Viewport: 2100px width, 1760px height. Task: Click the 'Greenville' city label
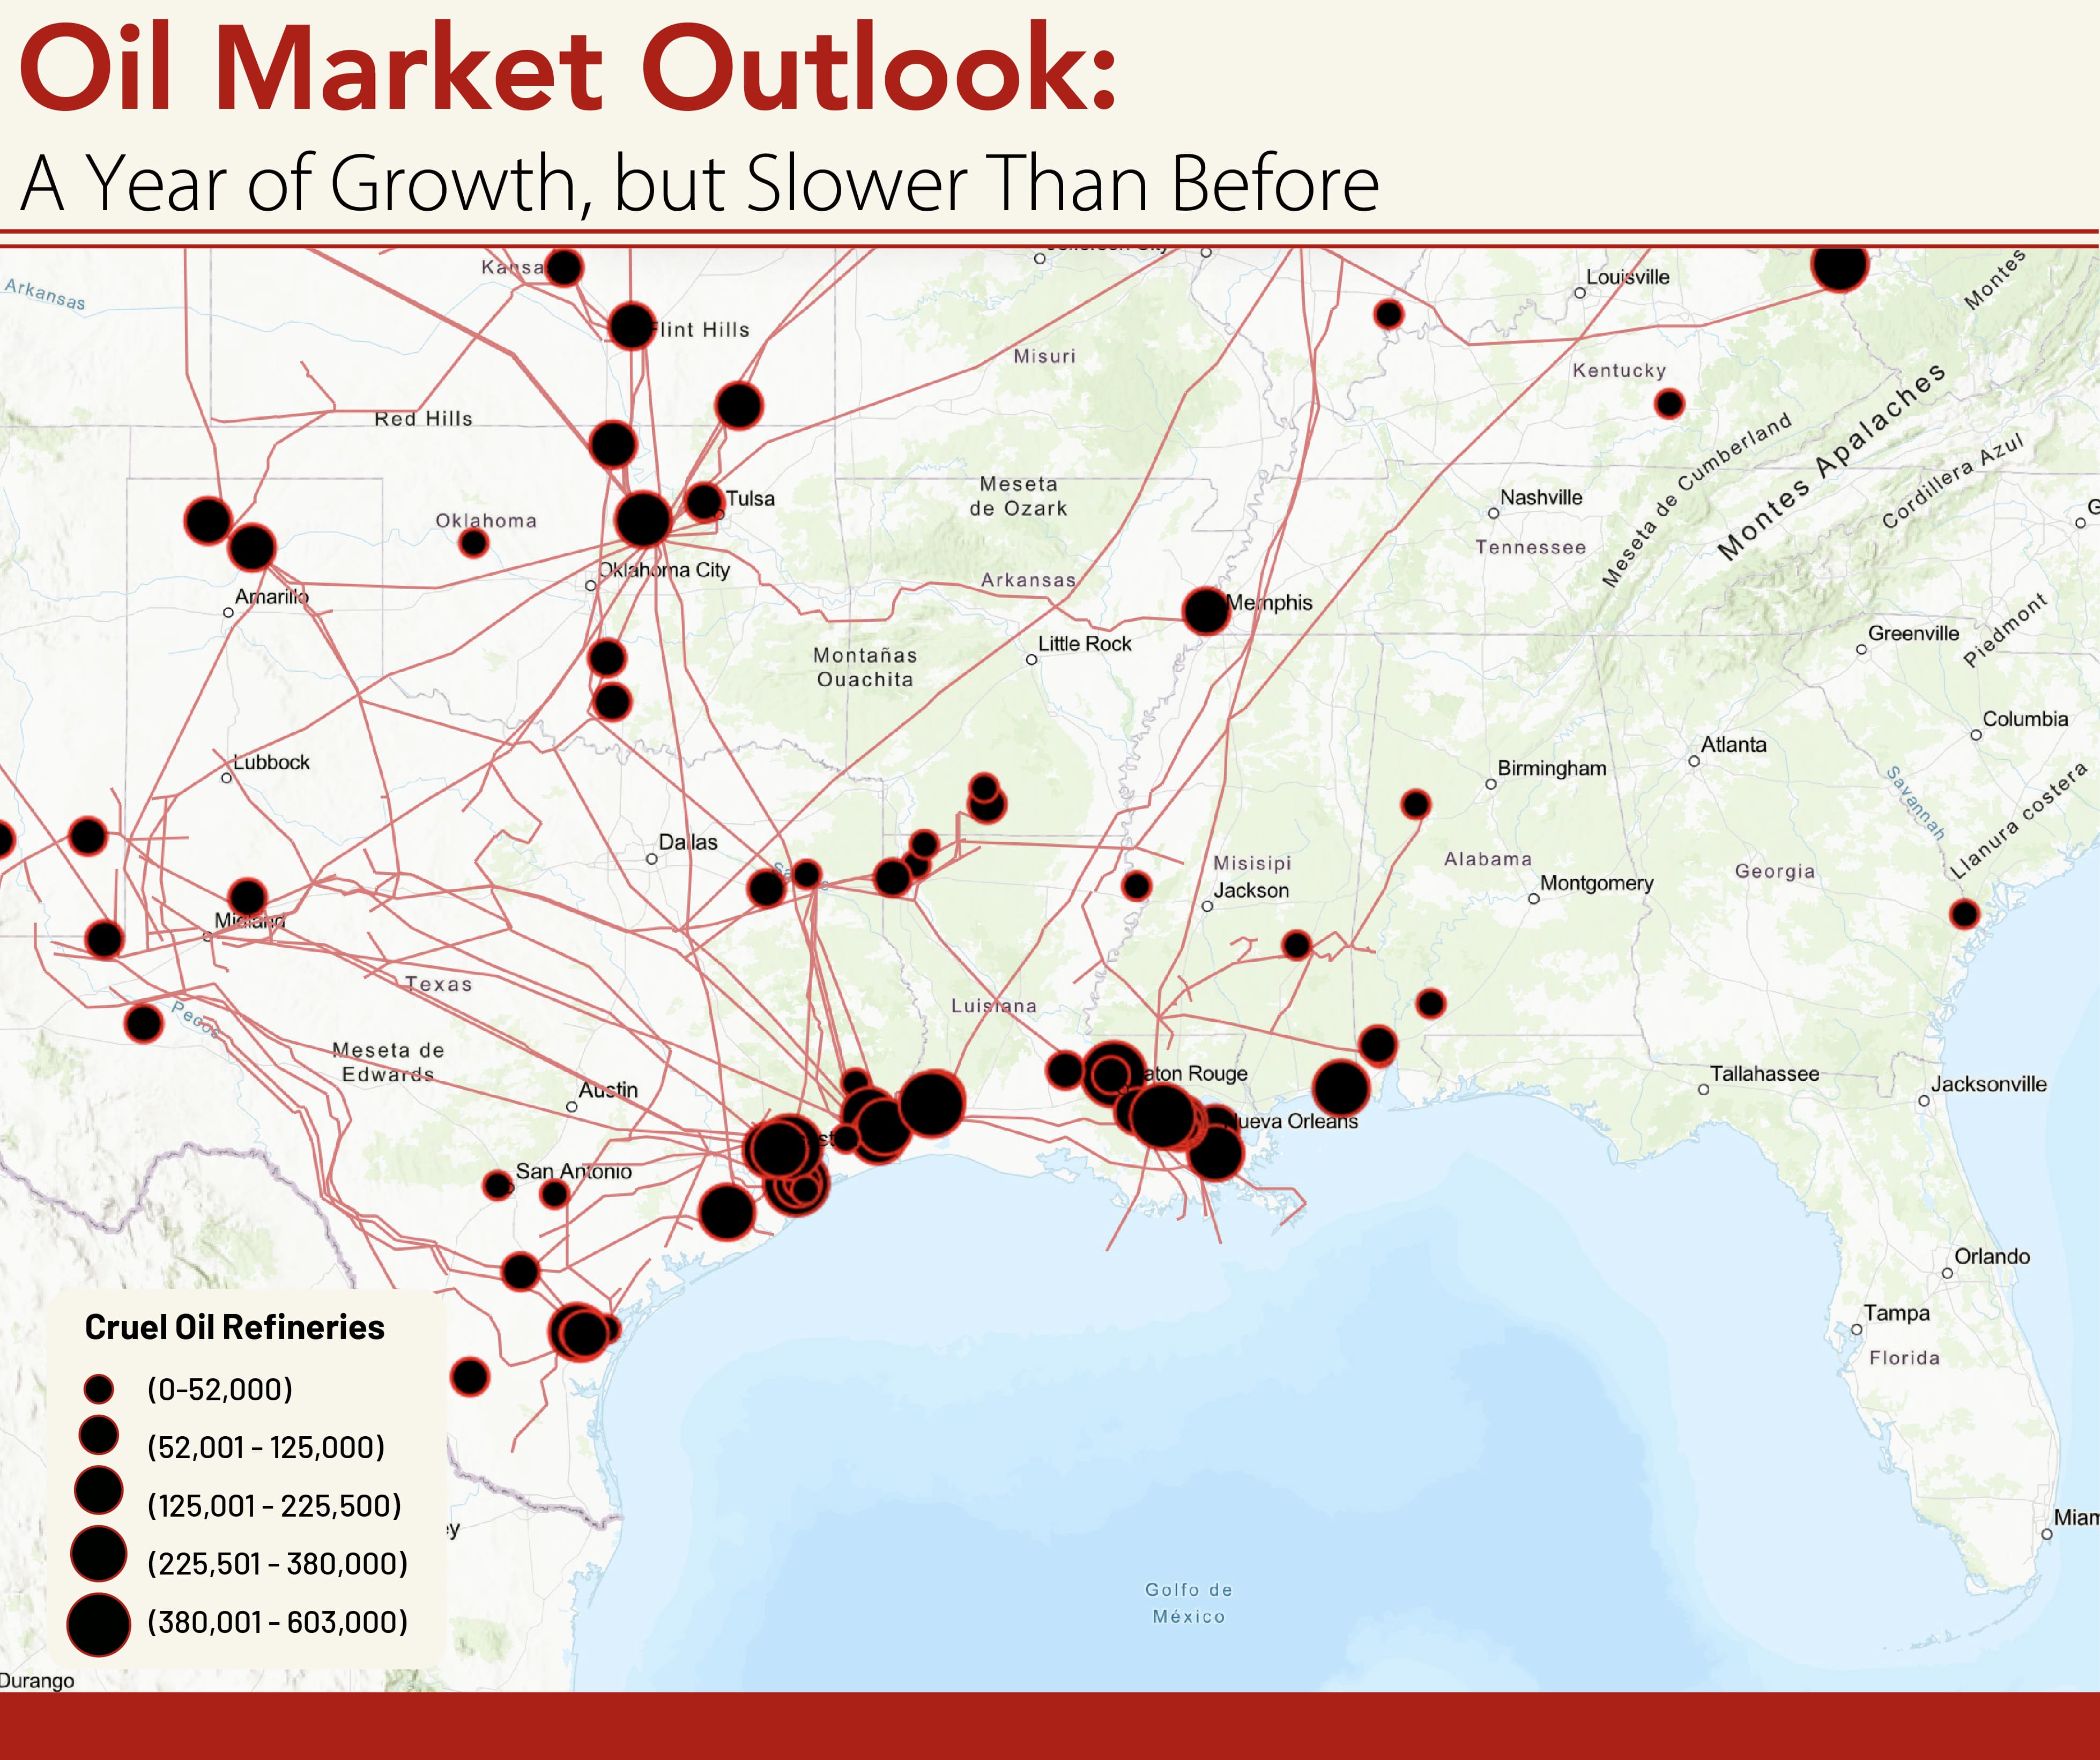pyautogui.click(x=1914, y=633)
